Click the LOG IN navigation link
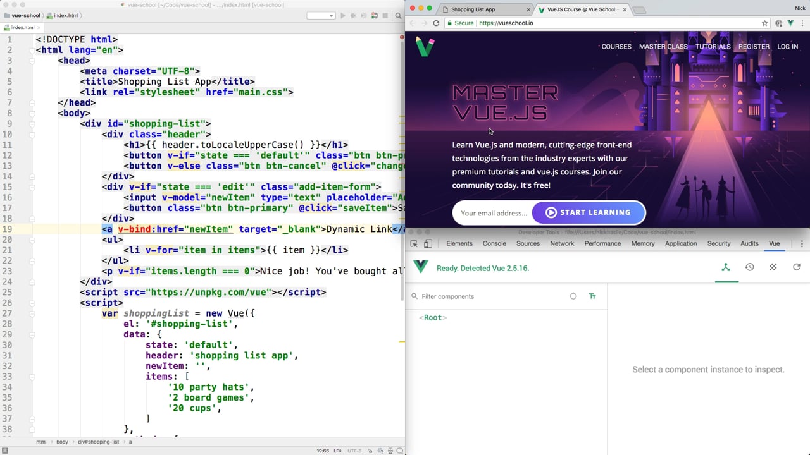The width and height of the screenshot is (810, 455). coord(788,47)
